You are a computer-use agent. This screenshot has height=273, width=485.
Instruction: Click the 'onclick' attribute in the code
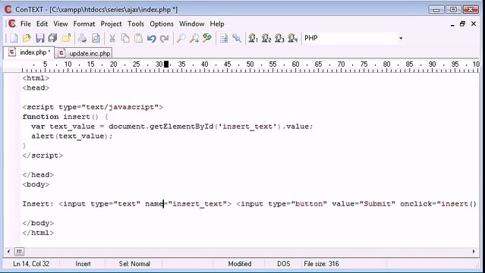point(416,204)
